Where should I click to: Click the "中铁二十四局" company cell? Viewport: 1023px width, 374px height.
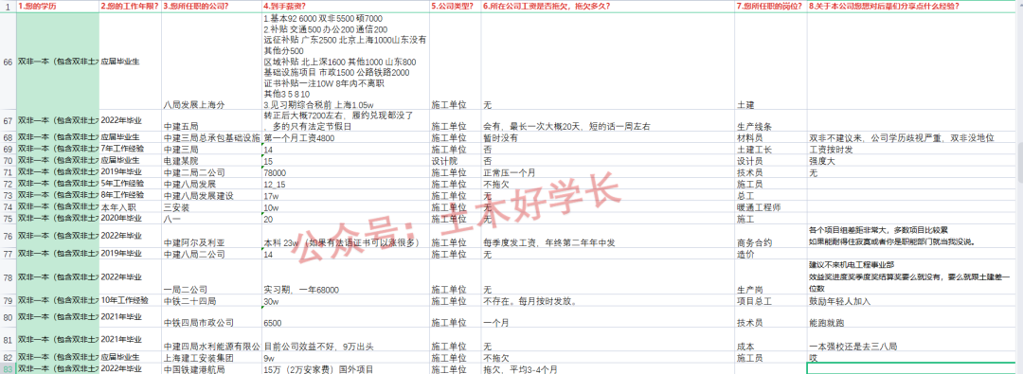click(x=212, y=301)
